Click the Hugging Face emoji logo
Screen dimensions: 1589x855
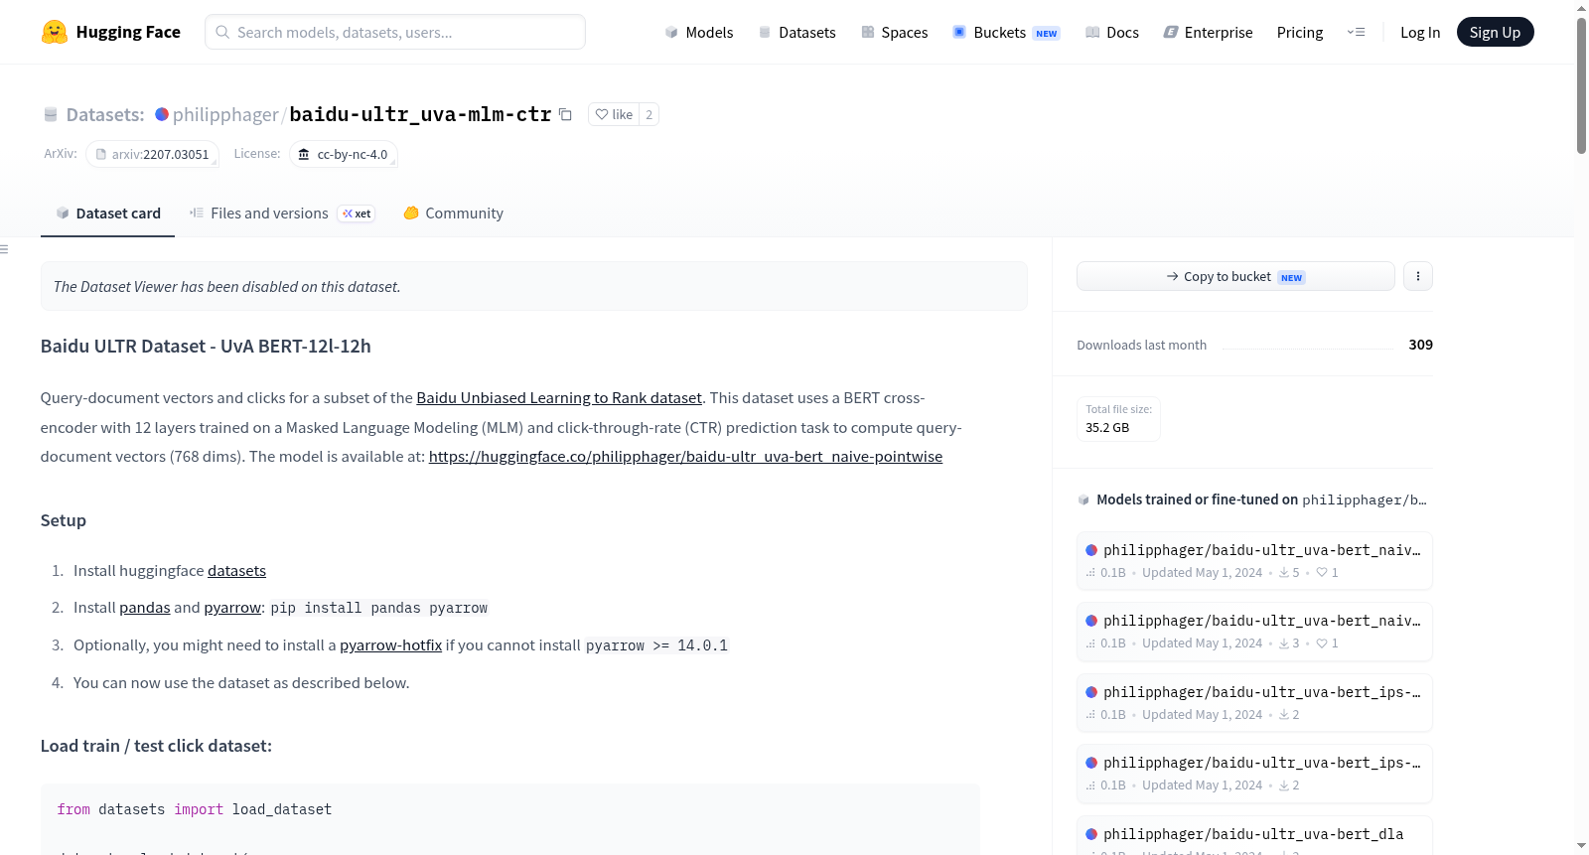click(55, 32)
